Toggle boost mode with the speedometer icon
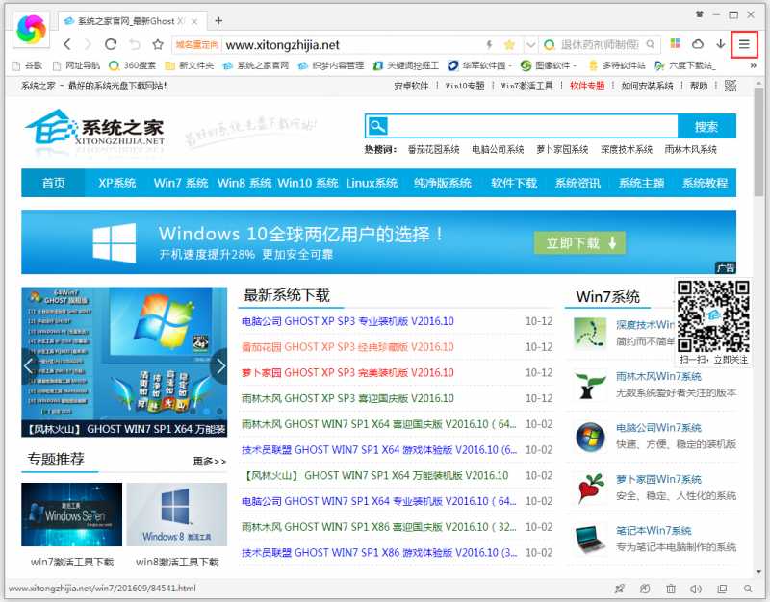Image resolution: width=770 pixels, height=602 pixels. click(x=645, y=589)
